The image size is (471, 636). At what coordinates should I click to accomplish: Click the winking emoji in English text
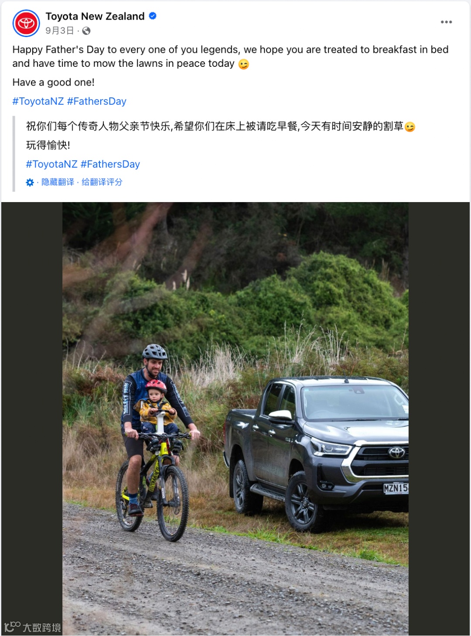(x=244, y=64)
